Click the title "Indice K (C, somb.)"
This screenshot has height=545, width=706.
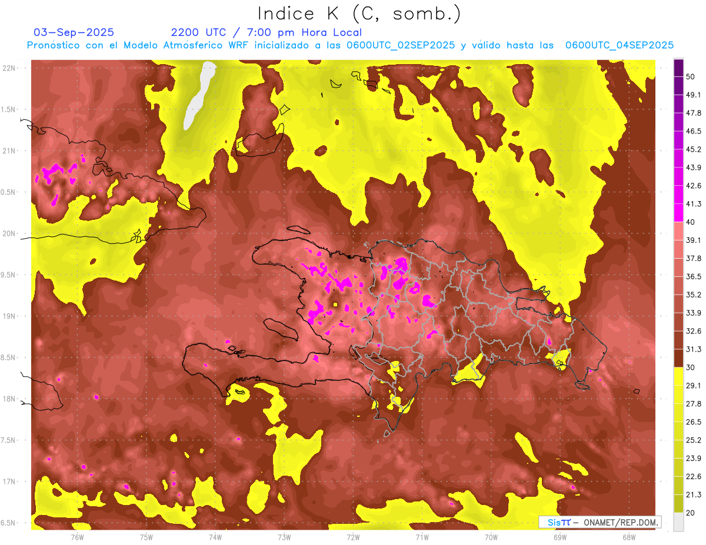pos(359,13)
